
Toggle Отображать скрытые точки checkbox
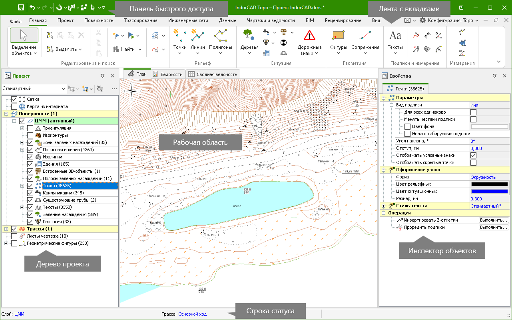[x=473, y=162]
